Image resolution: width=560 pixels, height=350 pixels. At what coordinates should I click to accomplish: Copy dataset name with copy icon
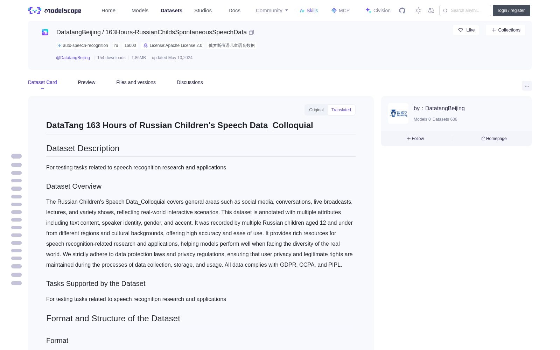point(251,32)
